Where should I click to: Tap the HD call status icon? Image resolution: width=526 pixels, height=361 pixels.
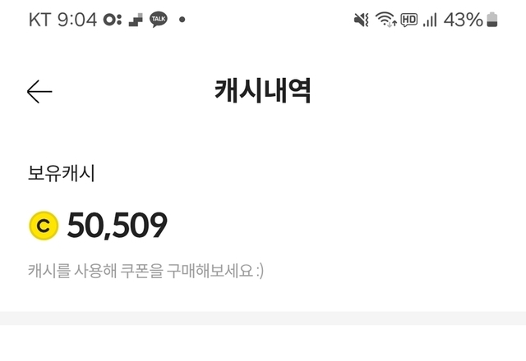click(408, 20)
